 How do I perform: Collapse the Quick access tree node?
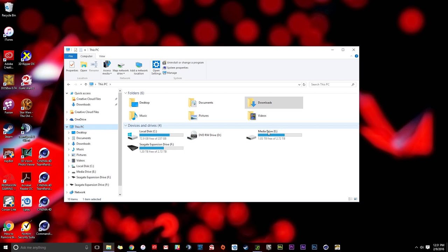(x=67, y=93)
